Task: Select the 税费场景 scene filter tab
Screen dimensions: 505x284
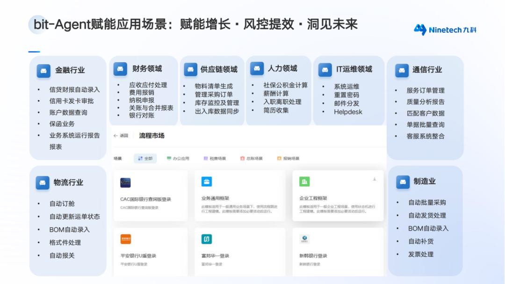Action: [x=215, y=158]
